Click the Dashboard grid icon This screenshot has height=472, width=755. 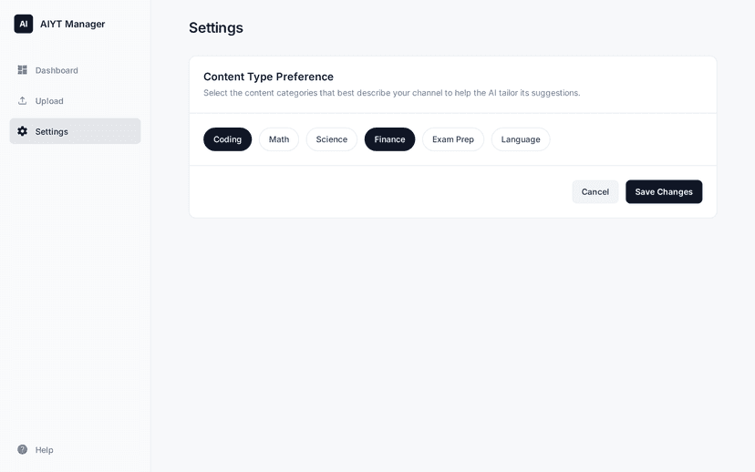(x=23, y=70)
